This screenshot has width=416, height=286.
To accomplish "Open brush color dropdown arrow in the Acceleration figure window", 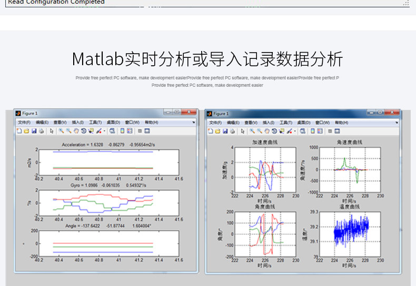I will point(104,131).
